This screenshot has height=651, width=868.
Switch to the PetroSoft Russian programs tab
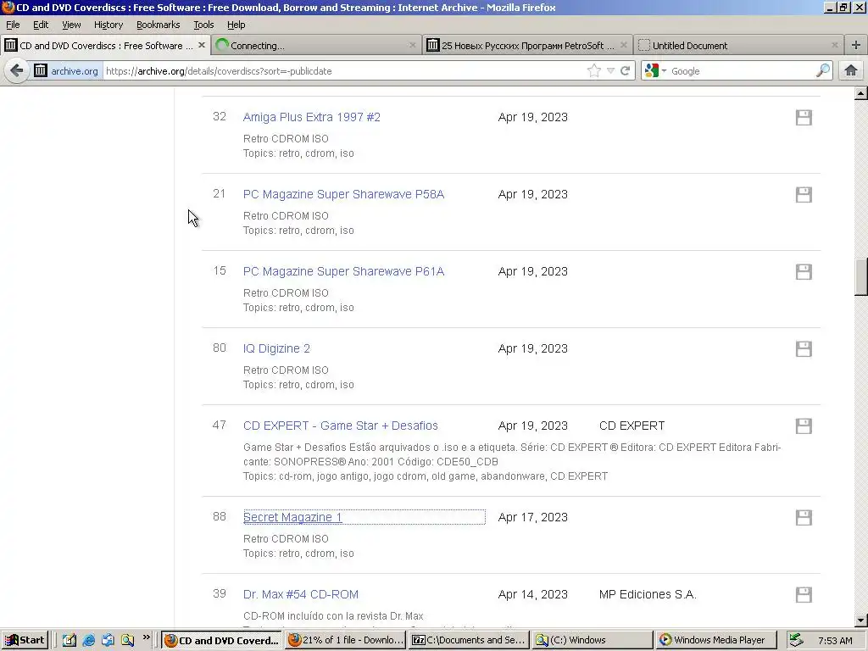click(x=527, y=46)
